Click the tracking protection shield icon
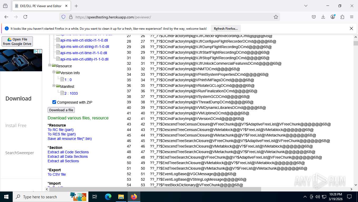The image size is (358, 202). click(63, 17)
